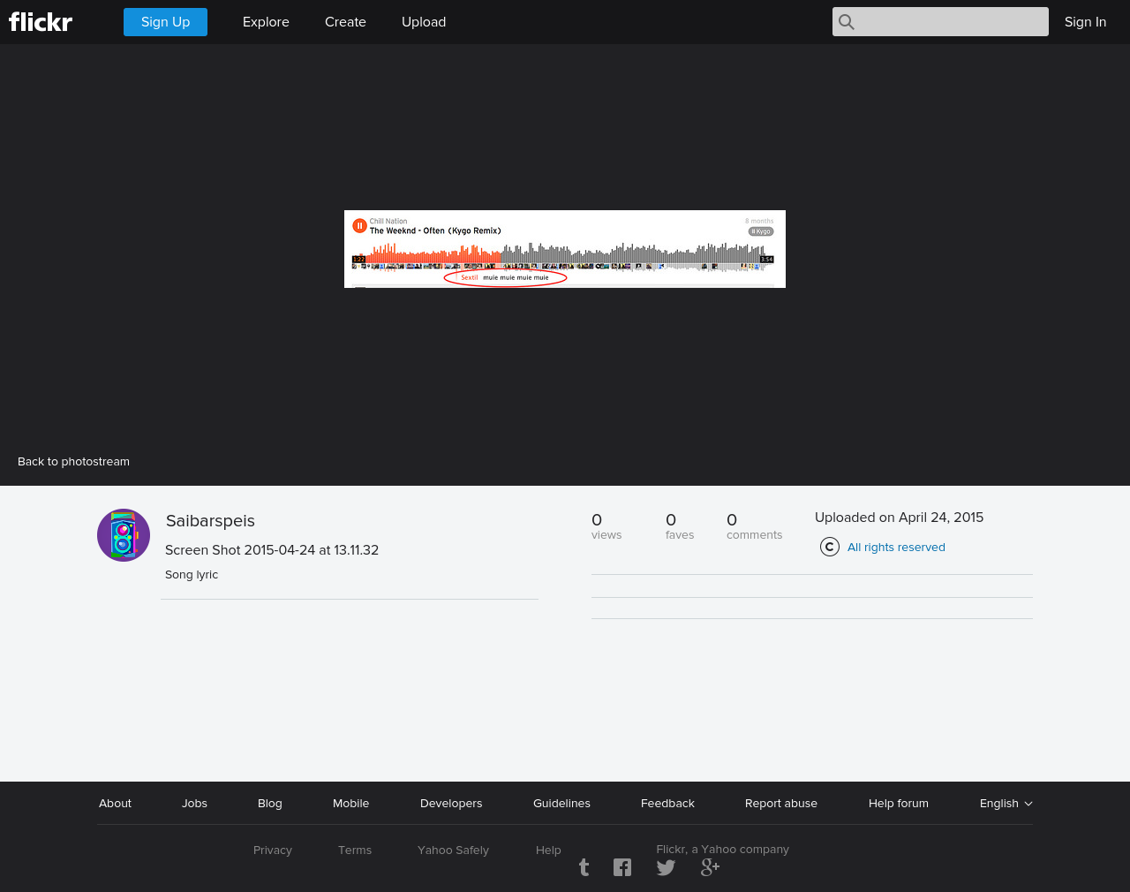Open the Create menu
The image size is (1130, 892).
[x=345, y=22]
